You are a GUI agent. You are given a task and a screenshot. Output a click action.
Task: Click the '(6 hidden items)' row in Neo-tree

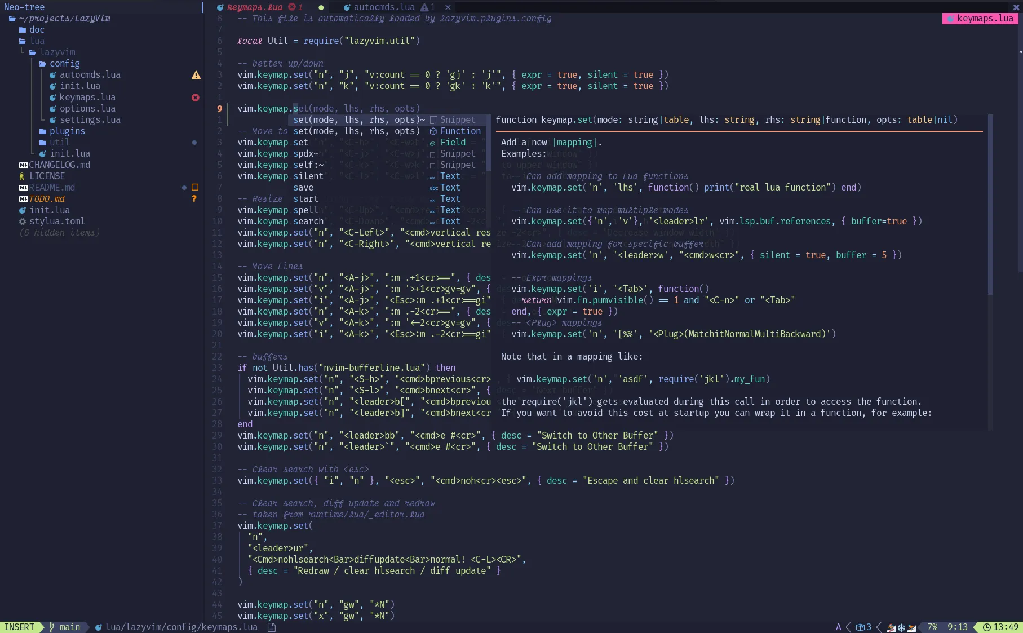(x=59, y=233)
